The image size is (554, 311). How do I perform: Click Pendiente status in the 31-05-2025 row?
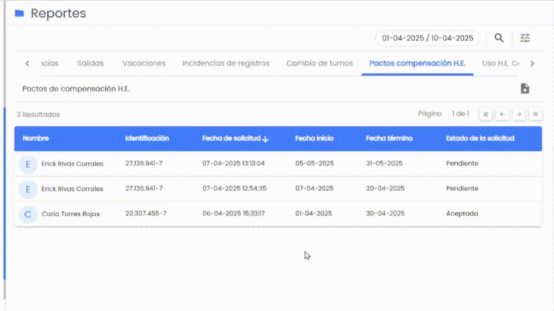pos(462,163)
